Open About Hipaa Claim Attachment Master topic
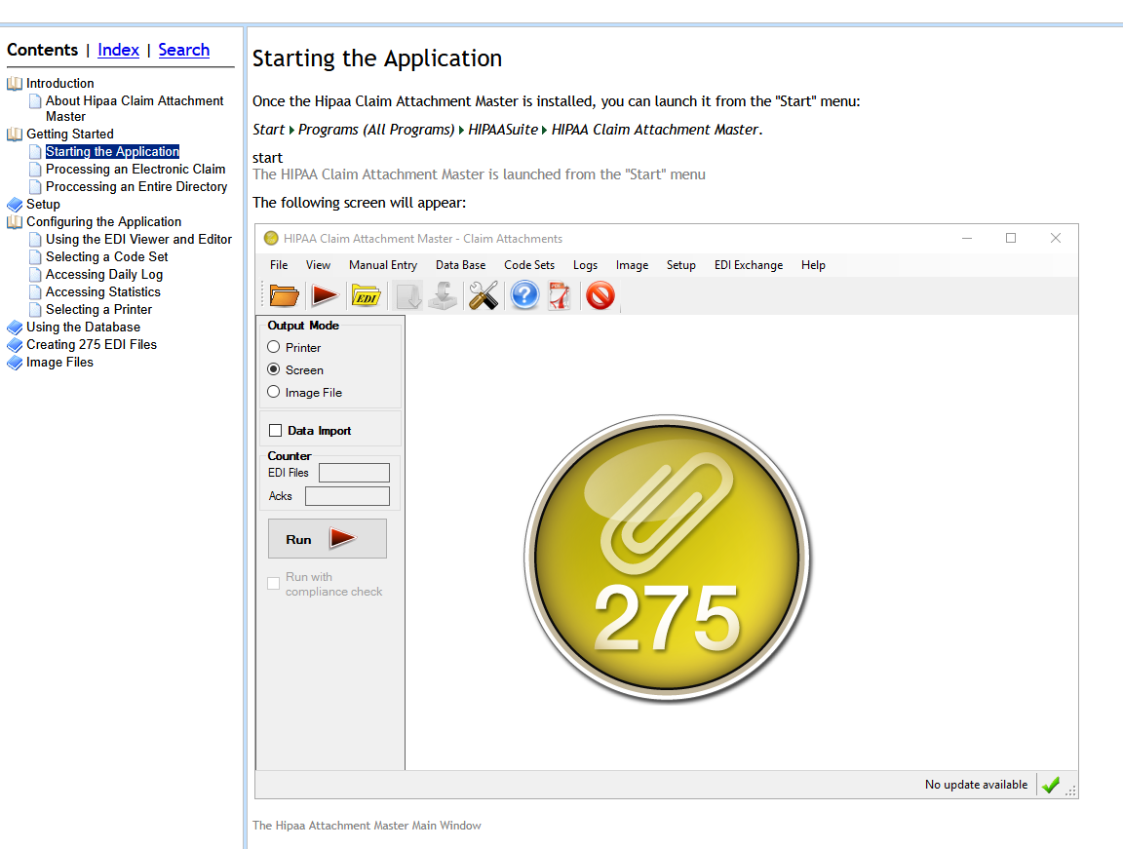1123x849 pixels. (135, 109)
